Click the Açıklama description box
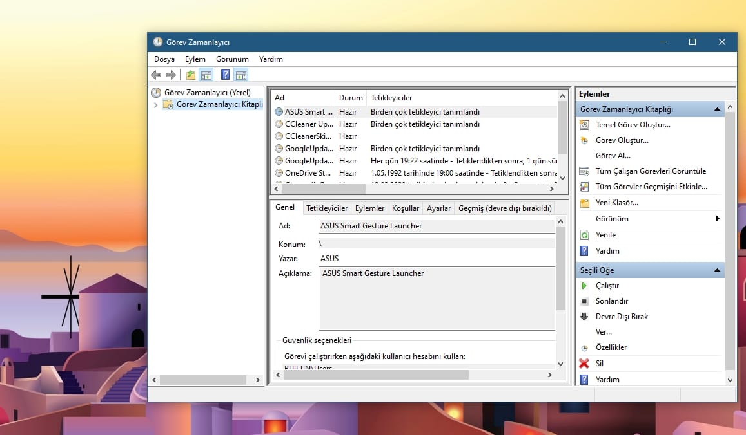Screen dimensions: 746x435 (x=437, y=298)
